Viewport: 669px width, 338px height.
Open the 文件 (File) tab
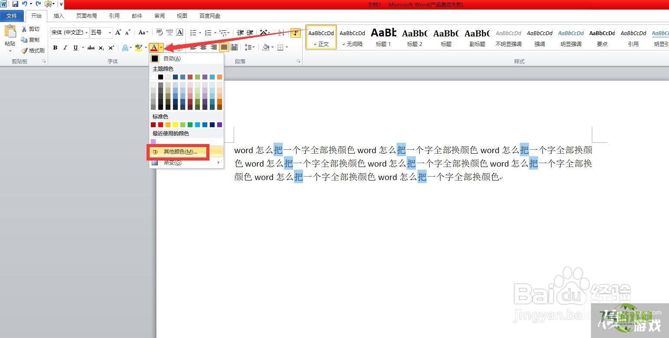(12, 16)
